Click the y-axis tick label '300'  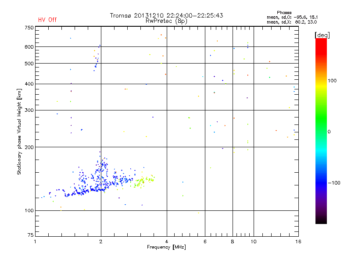pos(29,110)
